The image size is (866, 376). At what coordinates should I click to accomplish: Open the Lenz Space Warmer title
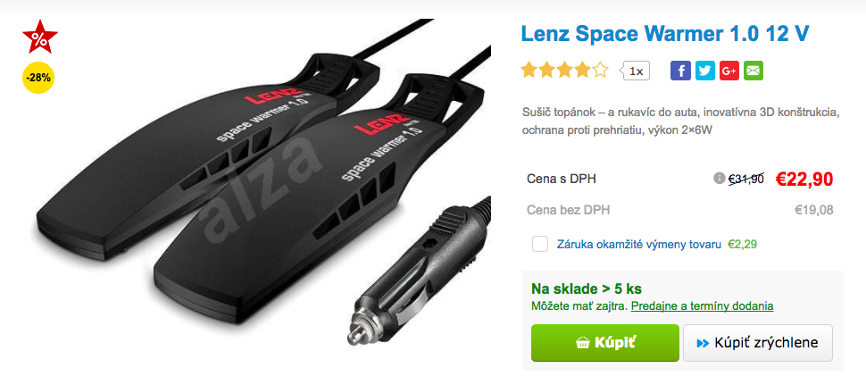tap(665, 34)
